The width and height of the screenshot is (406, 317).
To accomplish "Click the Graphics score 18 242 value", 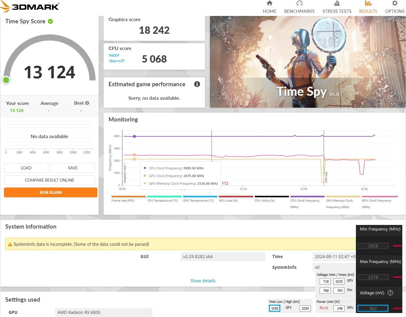I will click(154, 30).
